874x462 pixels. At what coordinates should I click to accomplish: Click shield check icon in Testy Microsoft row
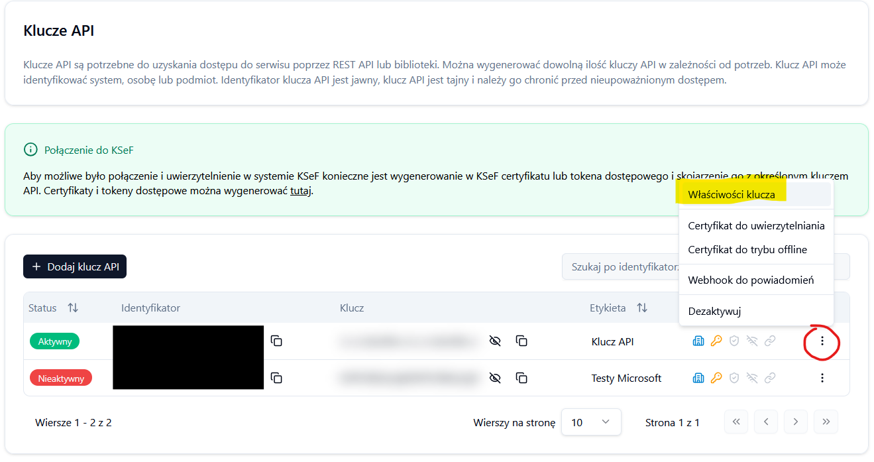tap(734, 378)
